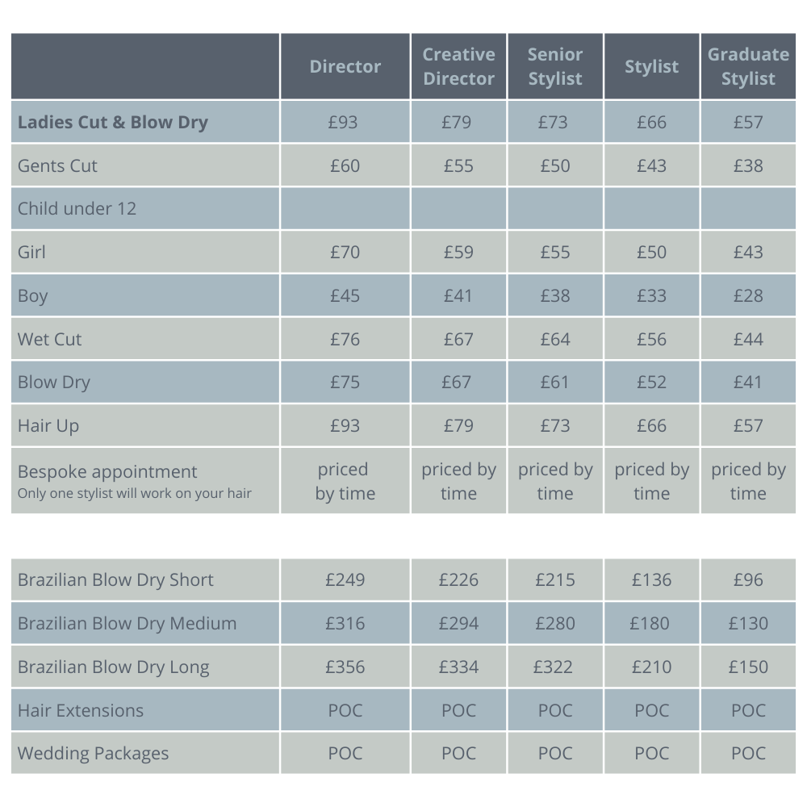Click the Child under 12 row label

pyautogui.click(x=77, y=209)
